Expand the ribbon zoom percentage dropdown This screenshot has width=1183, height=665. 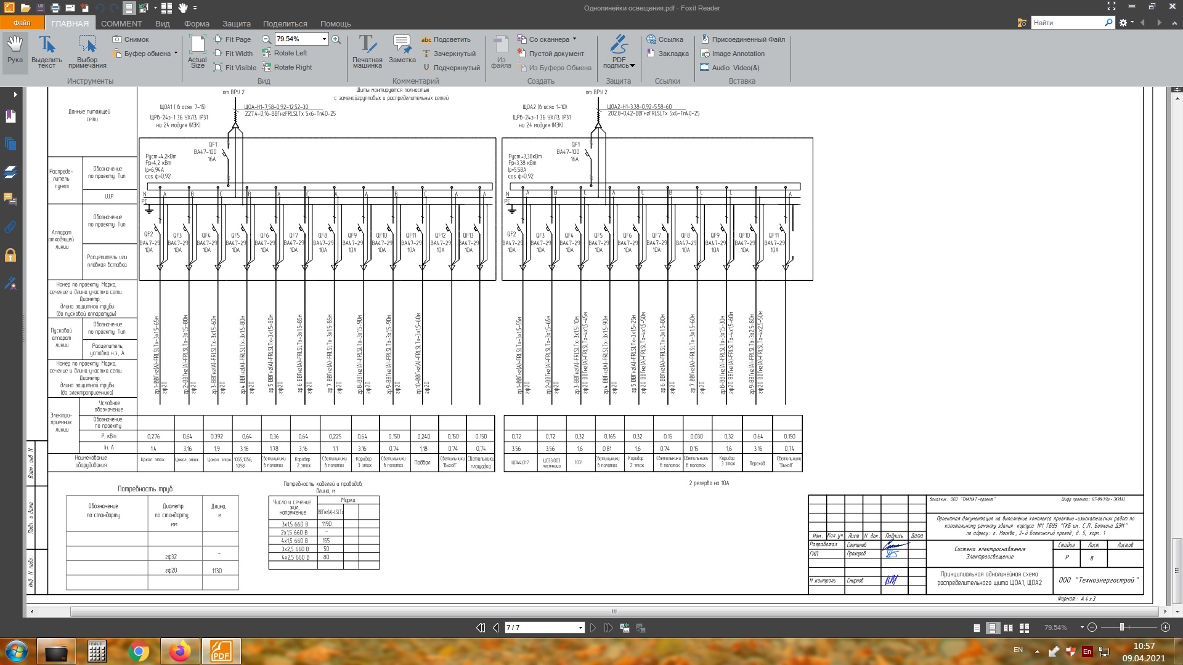point(324,39)
